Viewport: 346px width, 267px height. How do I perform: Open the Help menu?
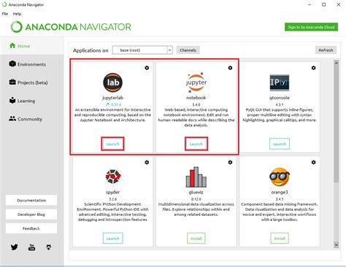17,14
